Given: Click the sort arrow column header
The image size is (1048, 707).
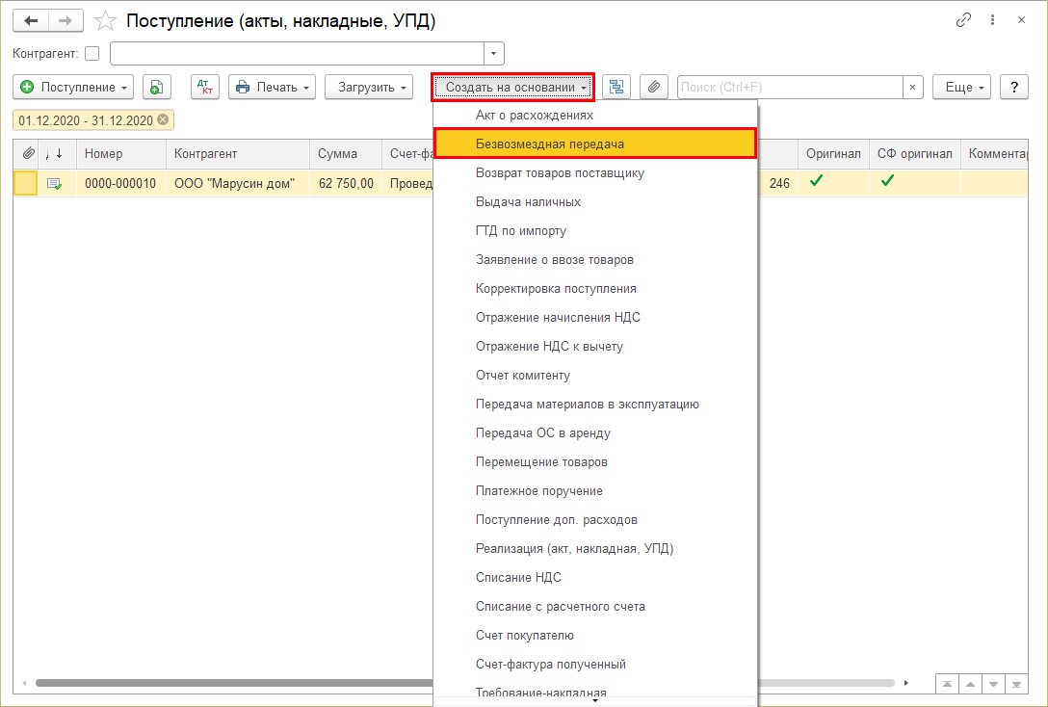Looking at the screenshot, I should pos(58,154).
